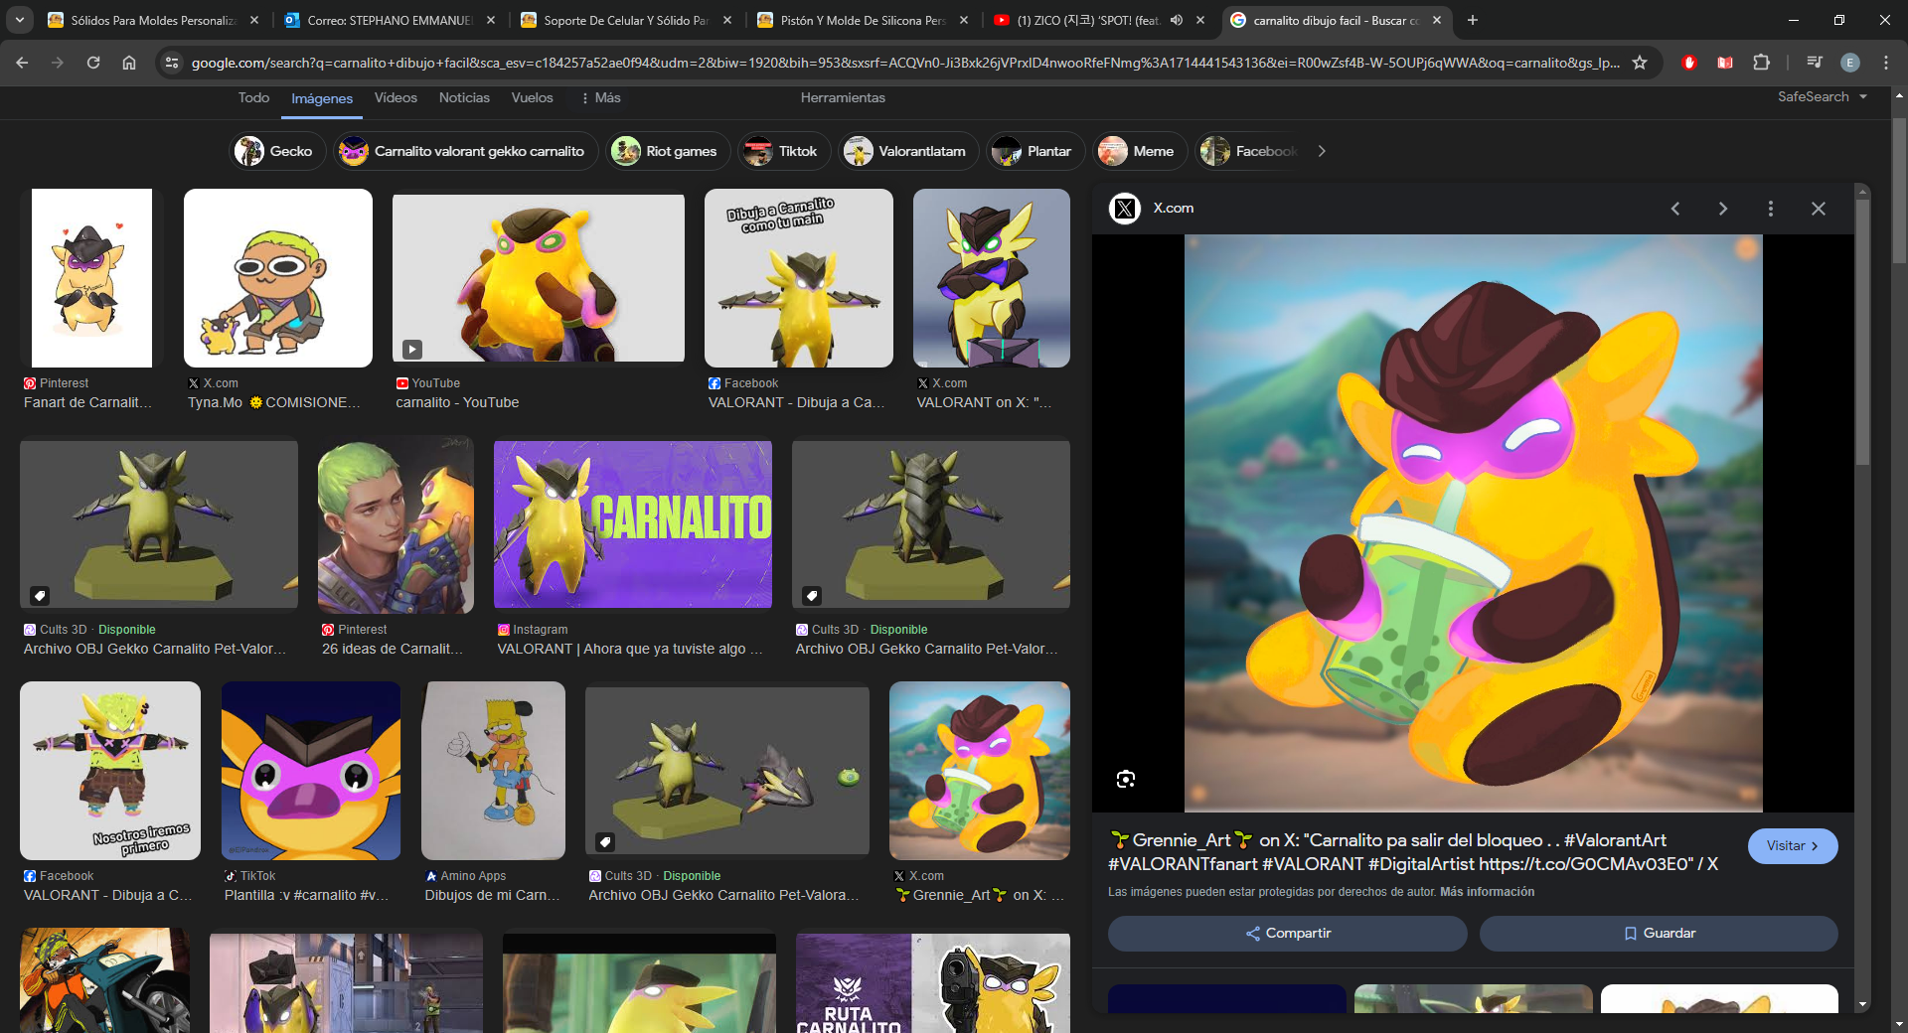This screenshot has width=1908, height=1033.
Task: Click the Visitar button
Action: [x=1793, y=846]
